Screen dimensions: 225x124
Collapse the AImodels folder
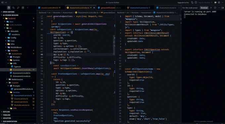pos(18,31)
